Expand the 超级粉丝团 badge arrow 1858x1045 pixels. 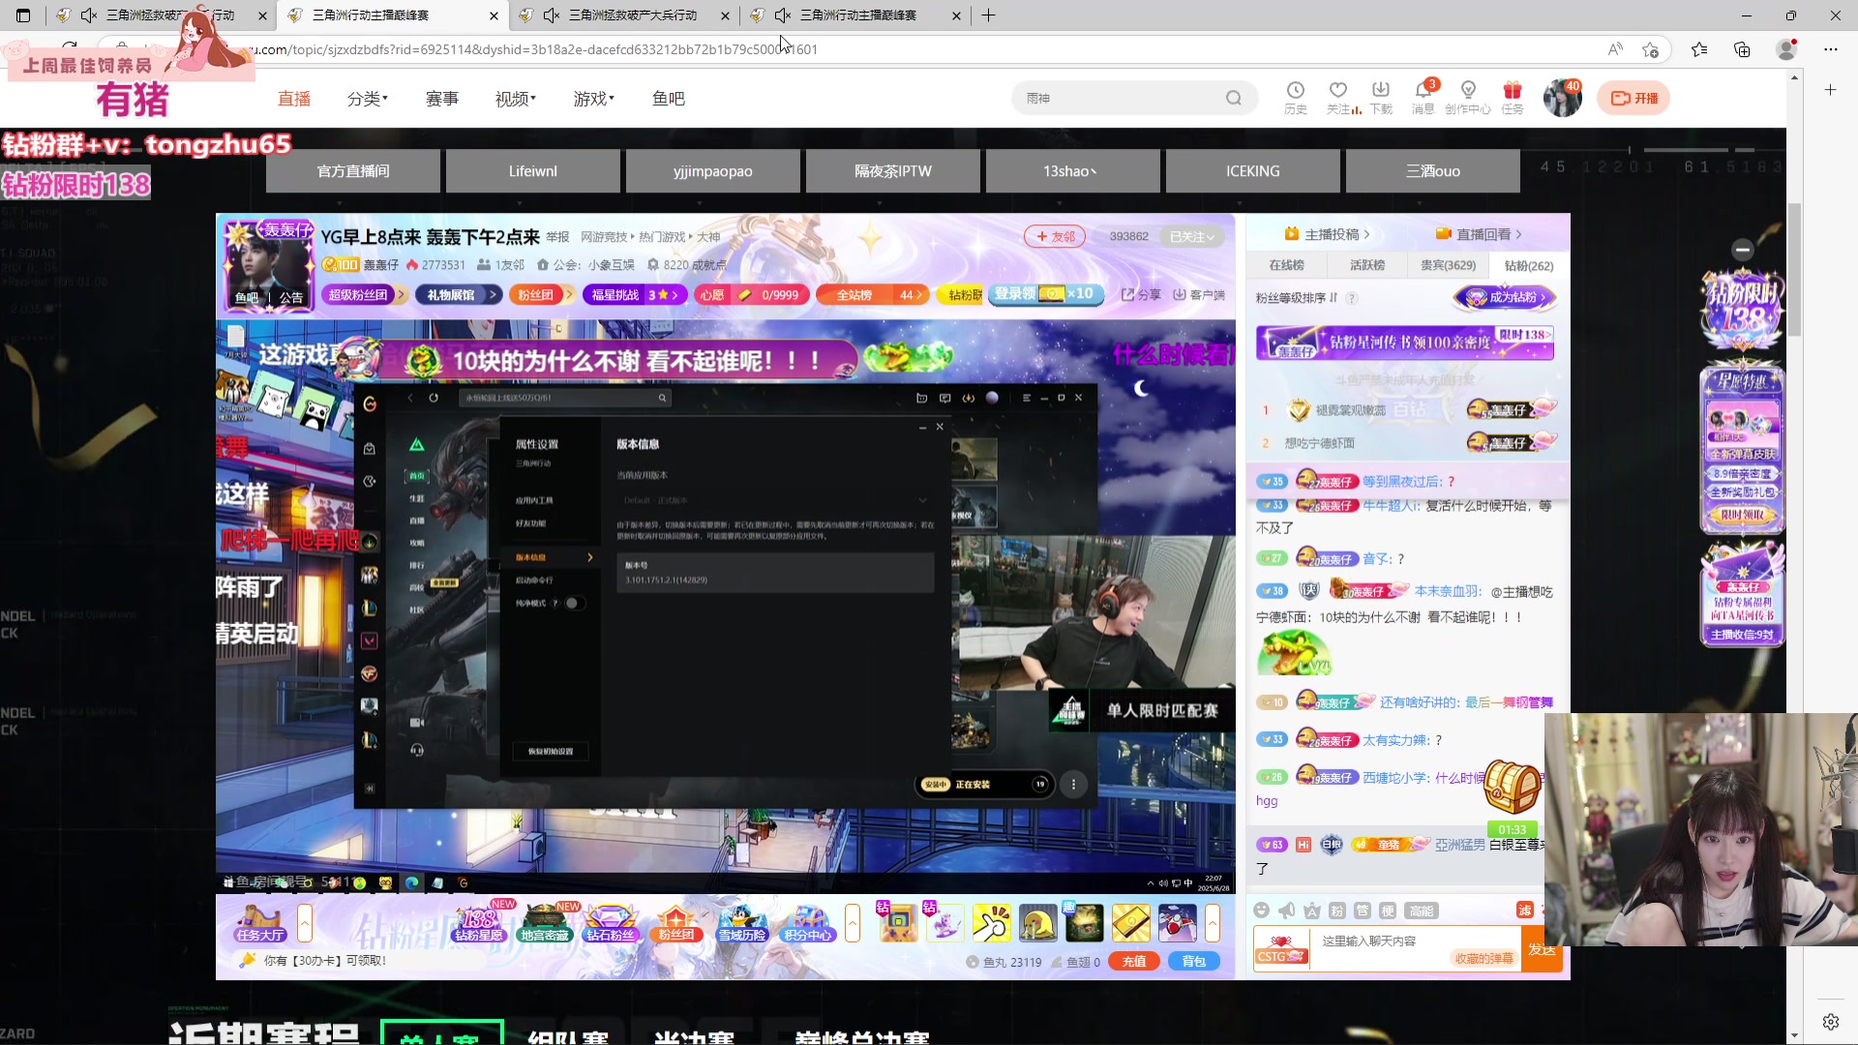point(400,295)
